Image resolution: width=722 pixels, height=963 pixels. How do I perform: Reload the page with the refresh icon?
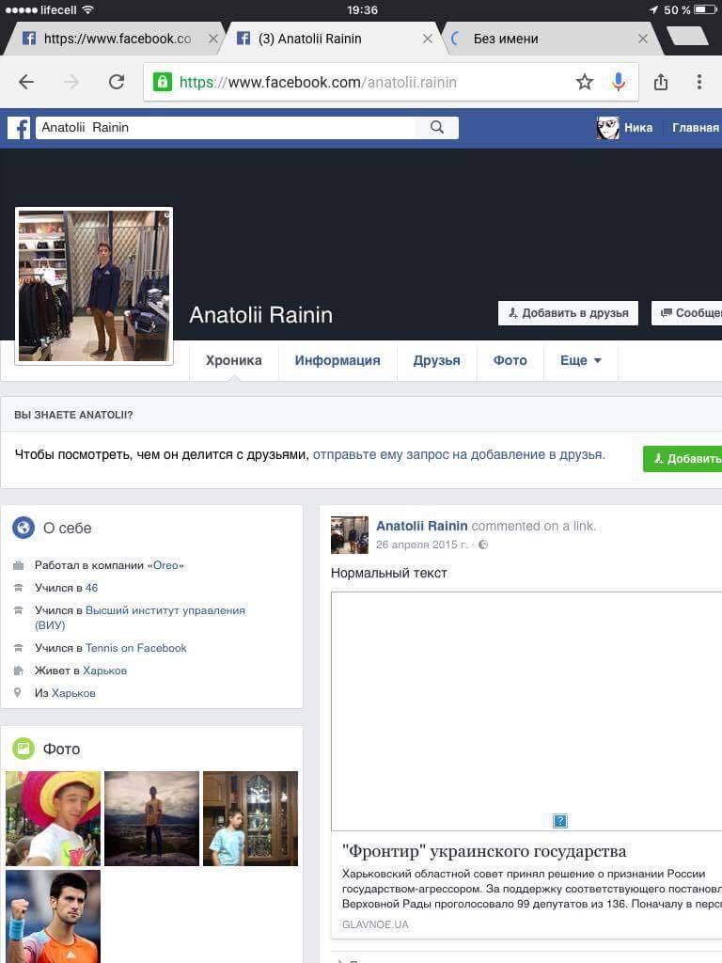117,82
